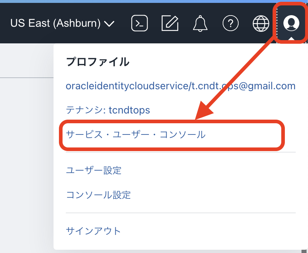Click the chevron arrow beside Ashburn

pos(109,24)
